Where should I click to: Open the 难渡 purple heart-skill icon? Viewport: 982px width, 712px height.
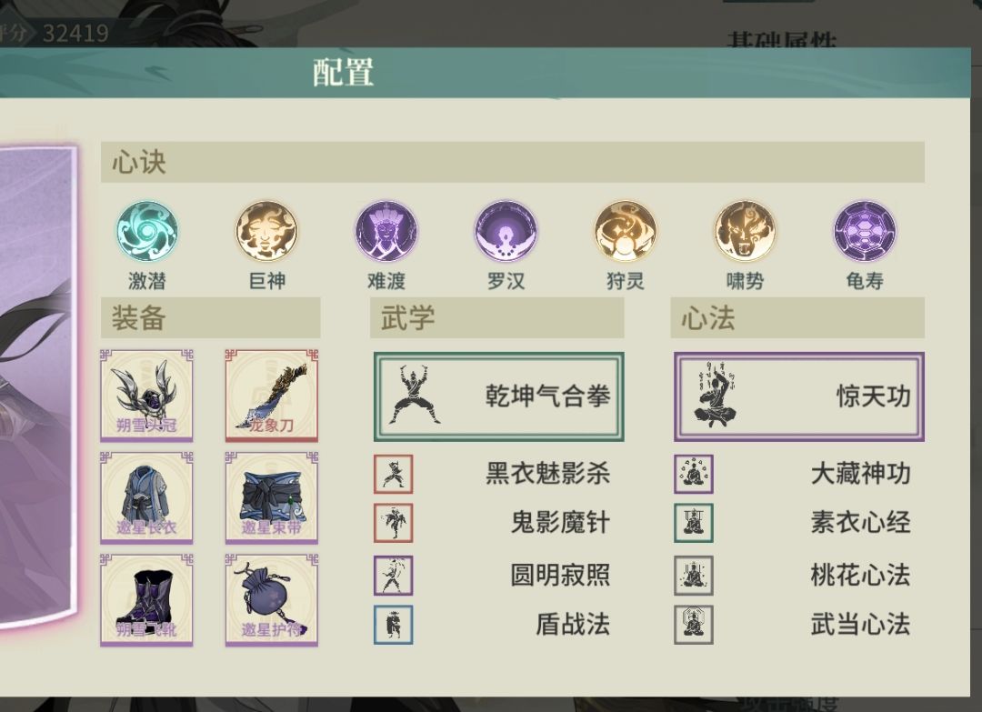(x=386, y=230)
